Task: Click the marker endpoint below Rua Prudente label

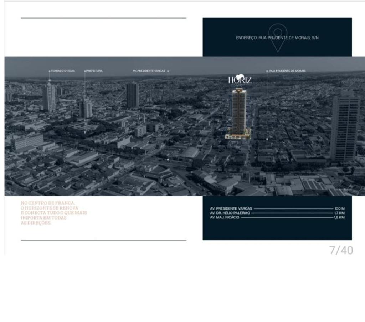Action: (267, 139)
